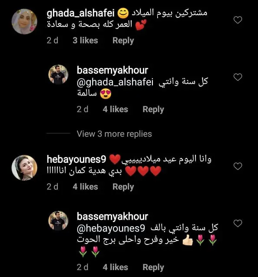Screen dimensions: 258x277
Task: Open ghada_alshafei username link
Action: click(81, 13)
